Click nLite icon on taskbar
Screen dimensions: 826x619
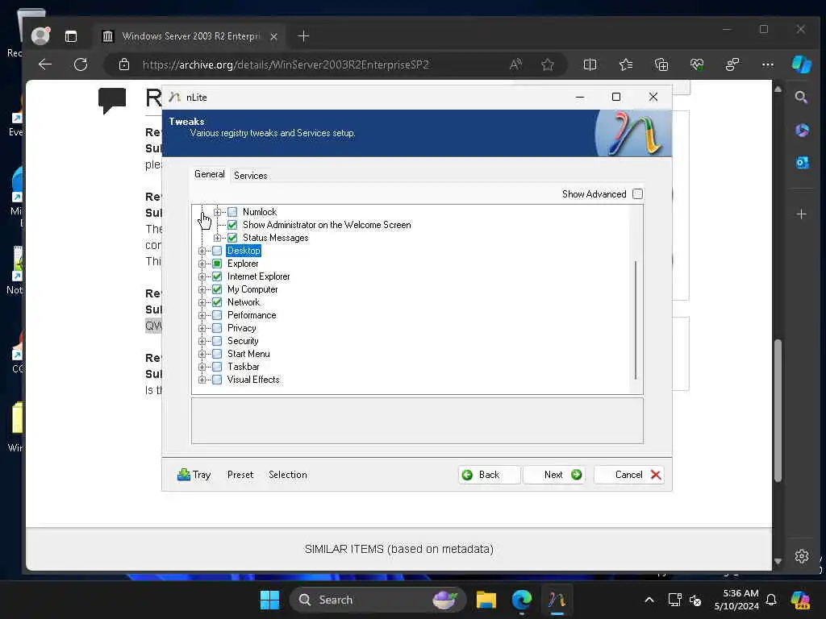click(x=557, y=600)
